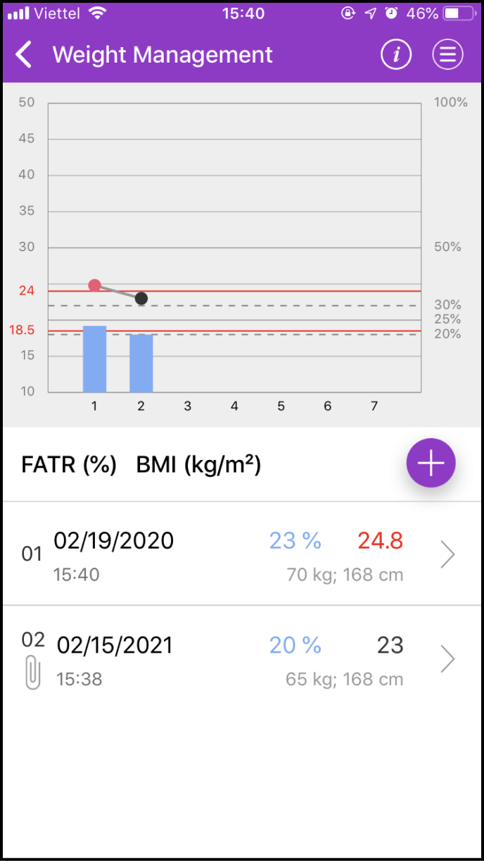Open the 02/19/2020 entry date

point(114,540)
